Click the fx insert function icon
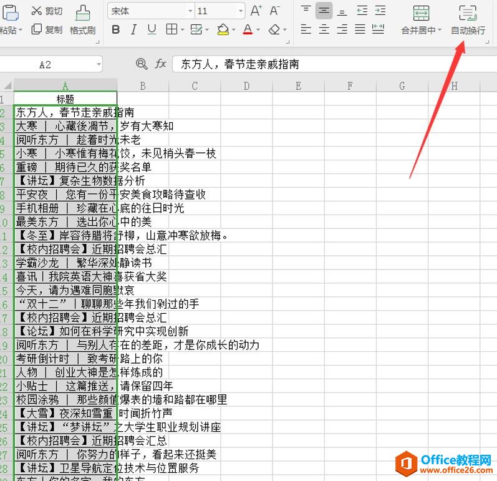The width and height of the screenshot is (497, 481). 160,64
